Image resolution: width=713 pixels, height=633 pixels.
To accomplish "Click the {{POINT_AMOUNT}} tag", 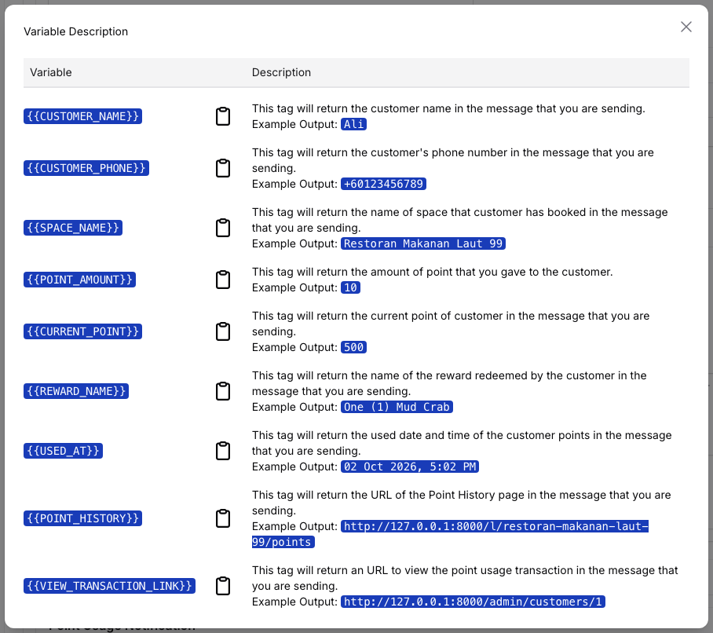I will pyautogui.click(x=79, y=280).
